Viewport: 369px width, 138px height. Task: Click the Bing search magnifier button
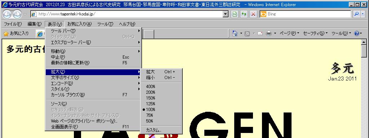pos(357,14)
